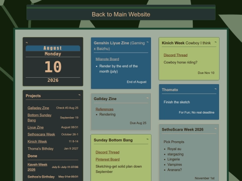Open the Back to Main Website link
This screenshot has height=181, width=242.
(121, 14)
